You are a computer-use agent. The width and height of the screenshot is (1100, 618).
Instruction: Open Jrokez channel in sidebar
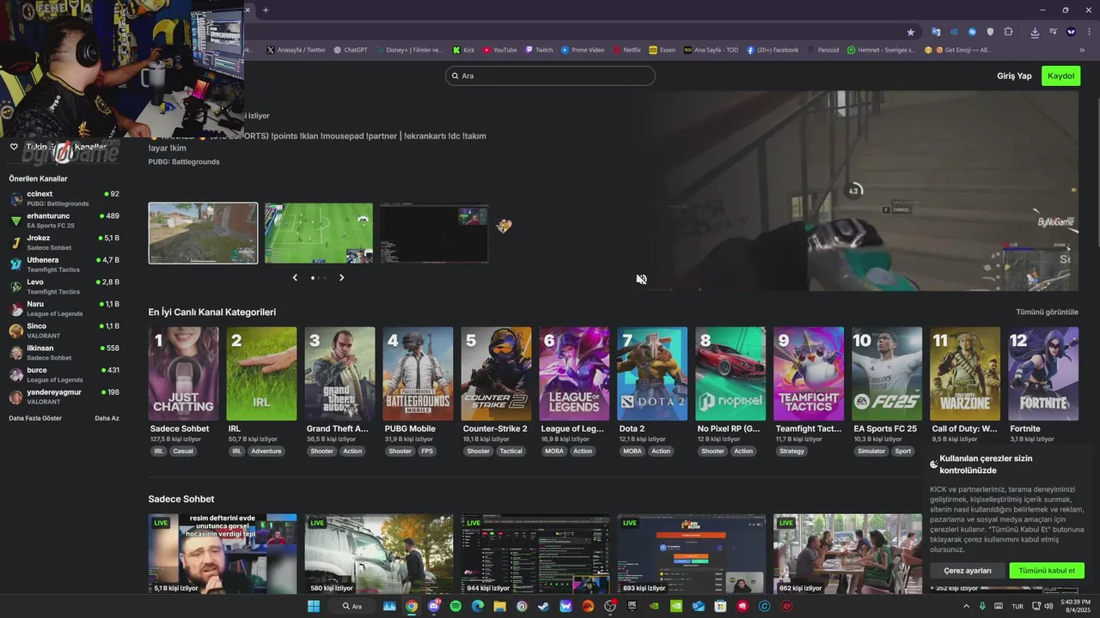pos(64,243)
